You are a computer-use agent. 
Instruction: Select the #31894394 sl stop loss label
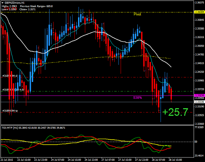click(x=10, y=76)
